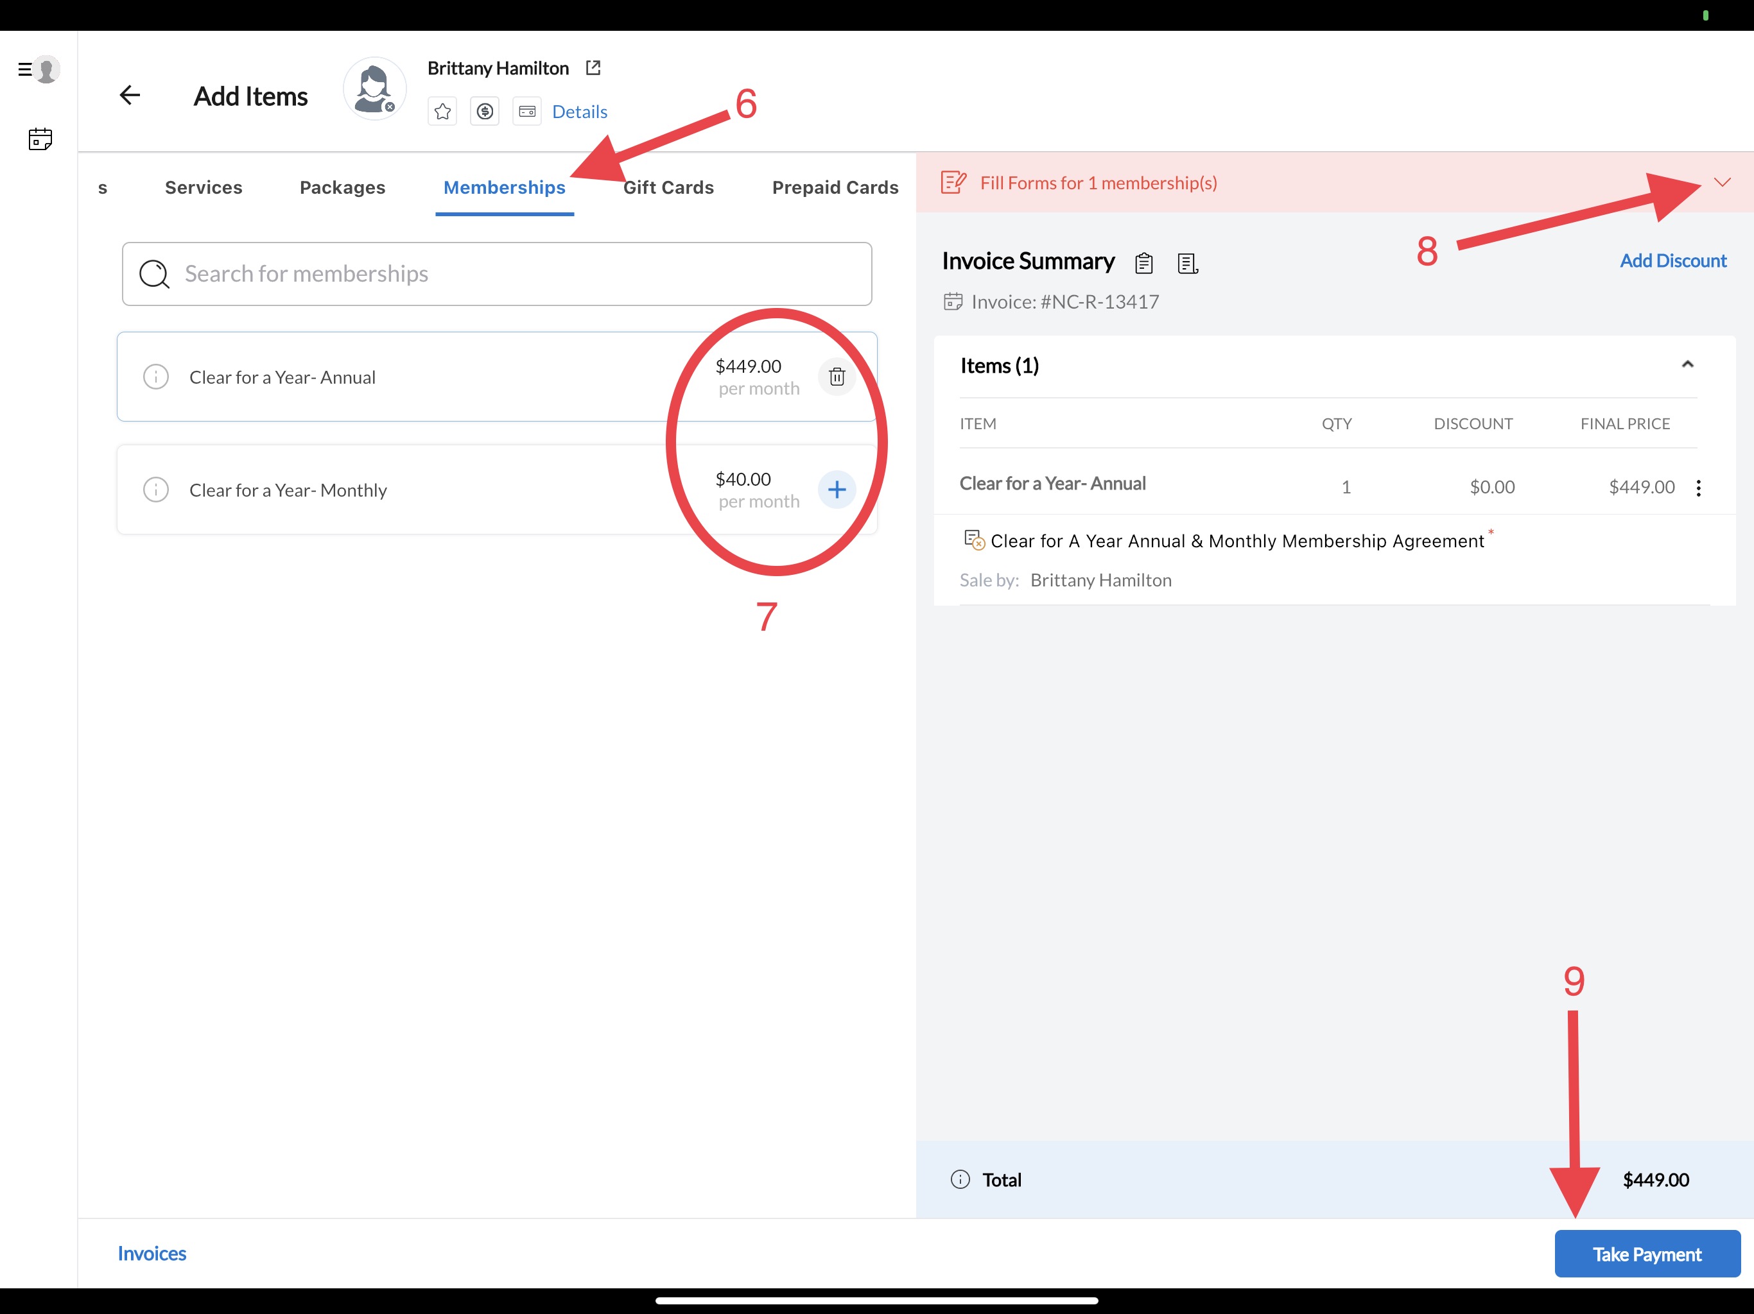Open the Invoices link
This screenshot has width=1754, height=1314.
pos(152,1253)
